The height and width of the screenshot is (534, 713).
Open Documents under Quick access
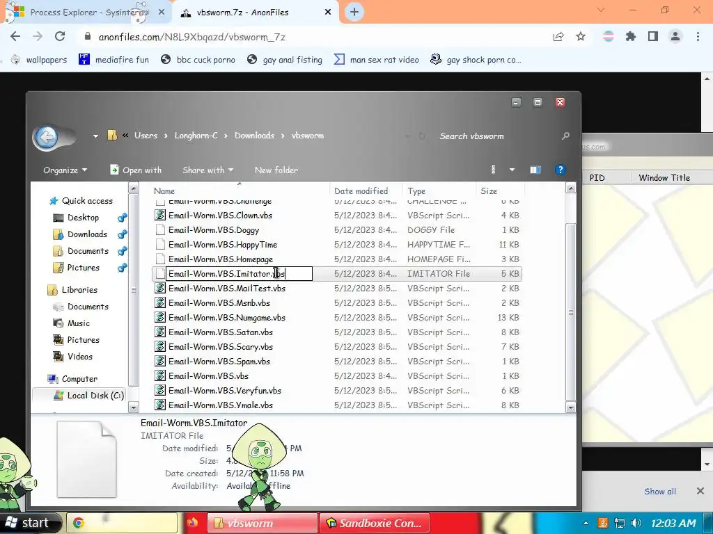(81, 251)
